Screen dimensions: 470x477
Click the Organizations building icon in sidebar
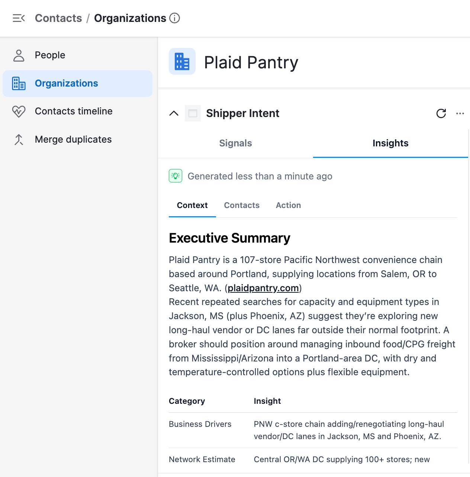pyautogui.click(x=19, y=84)
